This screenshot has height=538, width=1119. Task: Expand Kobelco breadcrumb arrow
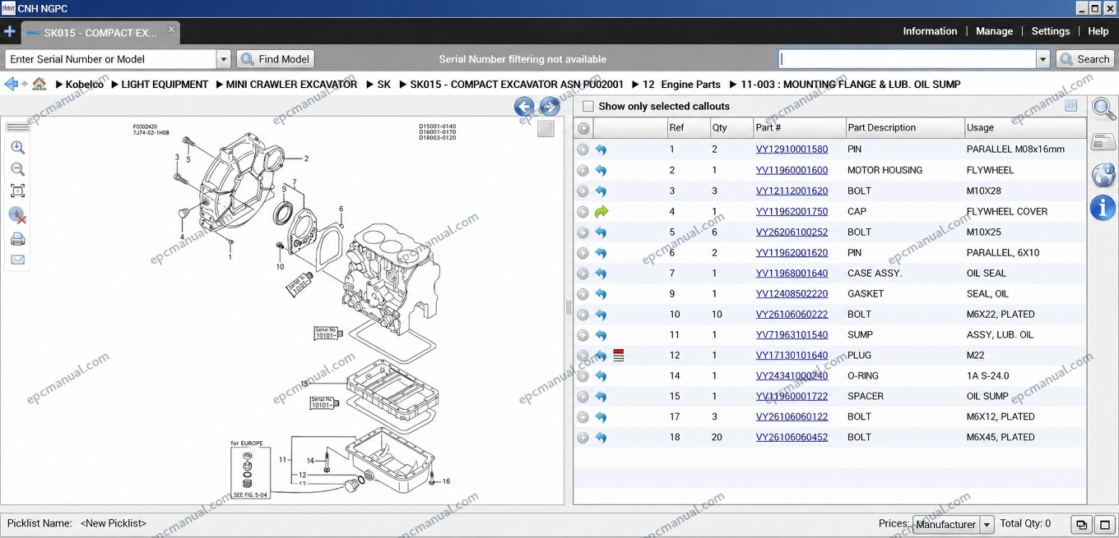coord(59,85)
